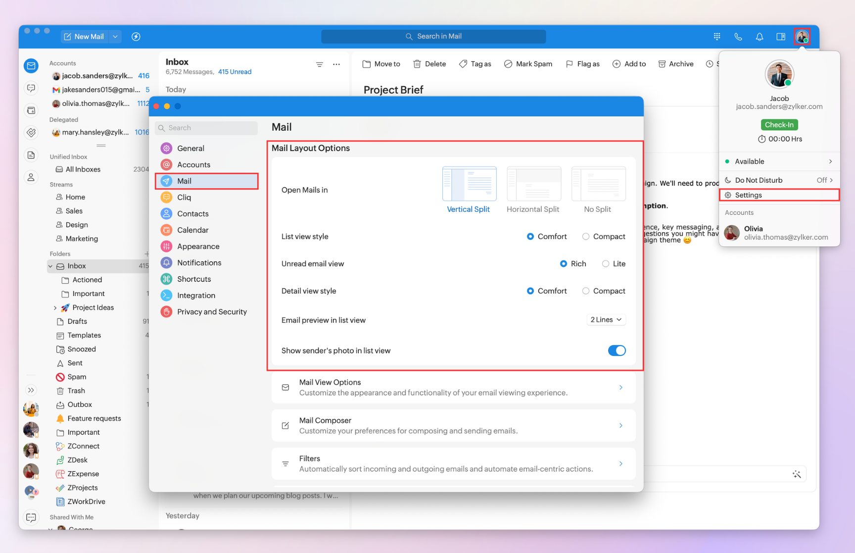This screenshot has height=553, width=855.
Task: Click the phone call icon
Action: tap(738, 37)
